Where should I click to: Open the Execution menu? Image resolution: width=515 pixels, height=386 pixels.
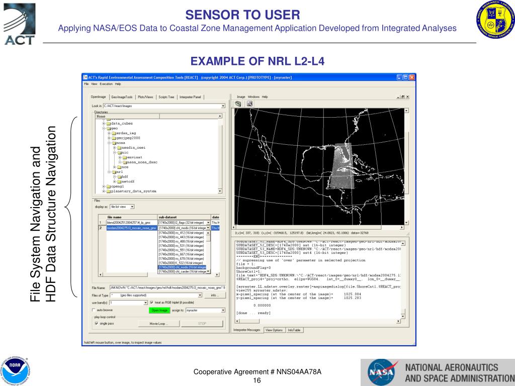(x=106, y=84)
